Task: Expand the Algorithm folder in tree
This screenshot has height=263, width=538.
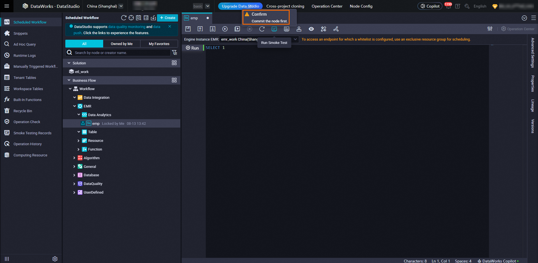Action: click(x=74, y=158)
